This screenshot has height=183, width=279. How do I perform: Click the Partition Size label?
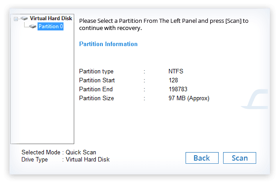[x=97, y=98]
